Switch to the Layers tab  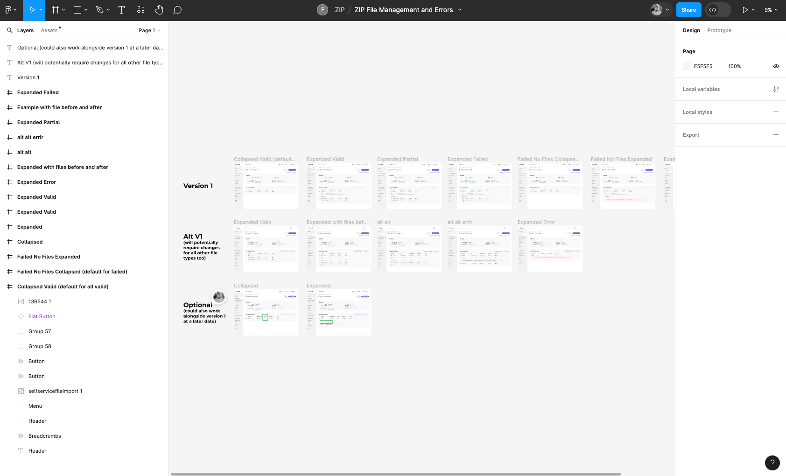25,30
